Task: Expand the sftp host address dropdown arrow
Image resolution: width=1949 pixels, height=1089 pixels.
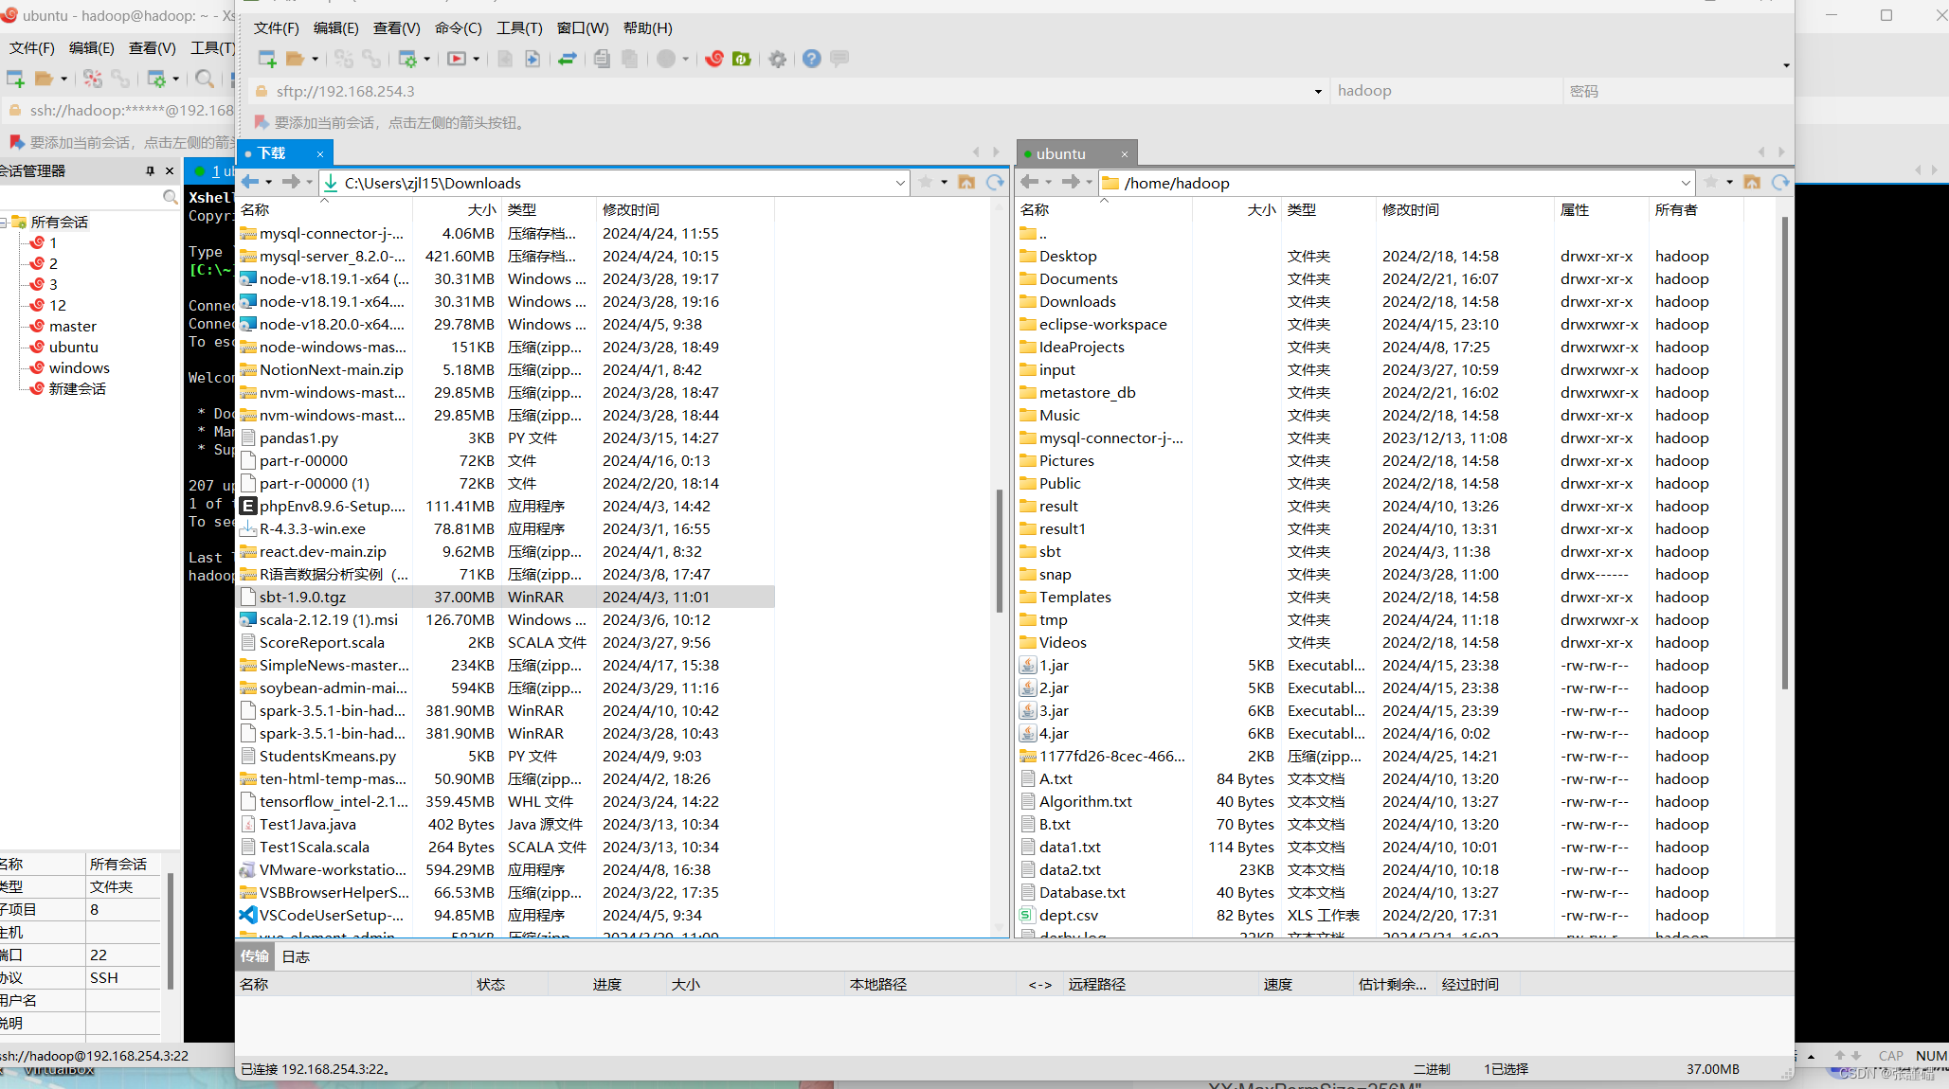Action: tap(1317, 92)
